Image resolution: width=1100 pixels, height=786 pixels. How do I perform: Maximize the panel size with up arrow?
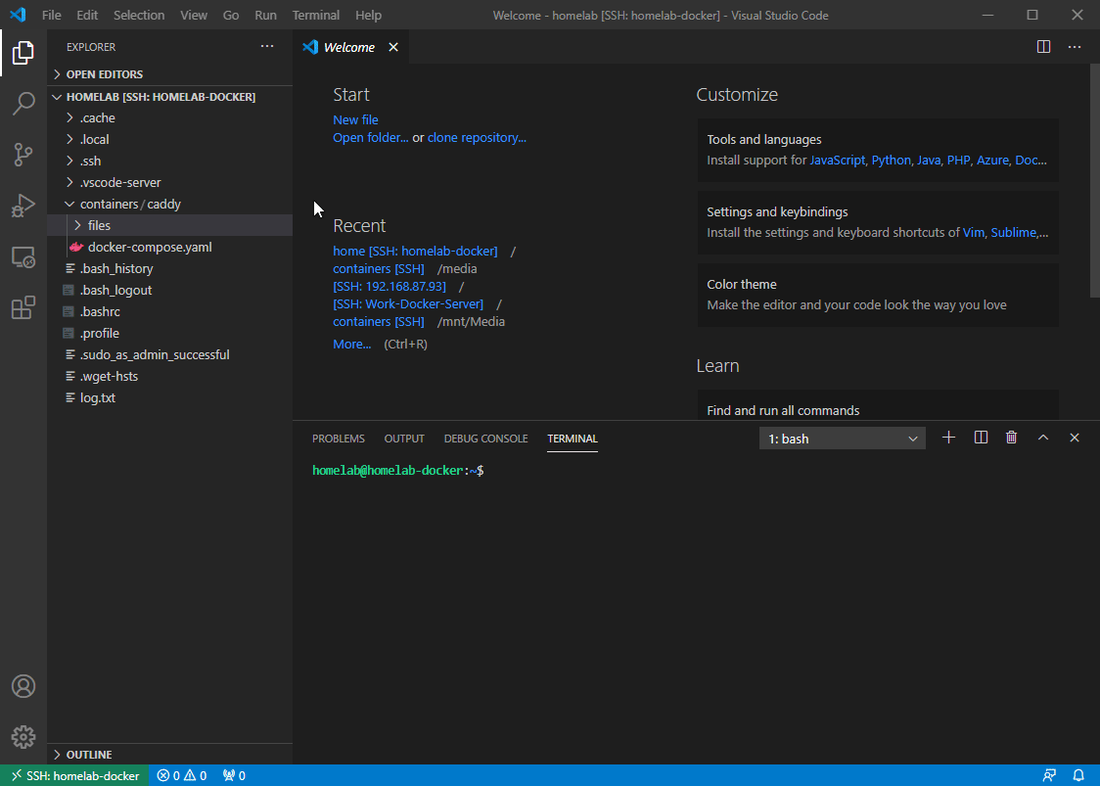pos(1043,438)
